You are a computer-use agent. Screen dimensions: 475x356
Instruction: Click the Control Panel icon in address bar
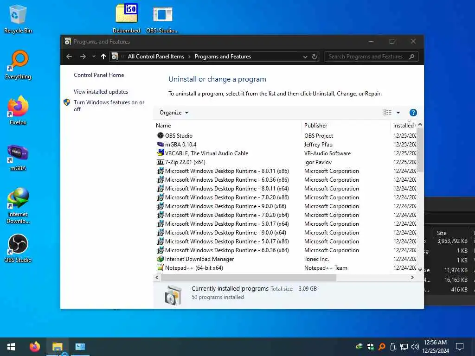[115, 57]
